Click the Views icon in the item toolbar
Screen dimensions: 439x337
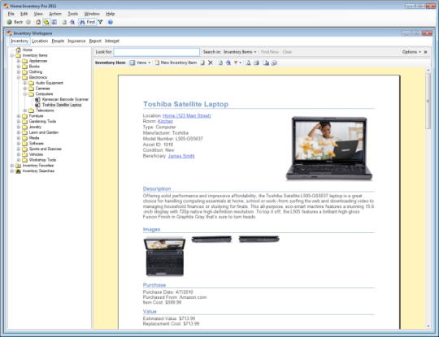tap(133, 63)
